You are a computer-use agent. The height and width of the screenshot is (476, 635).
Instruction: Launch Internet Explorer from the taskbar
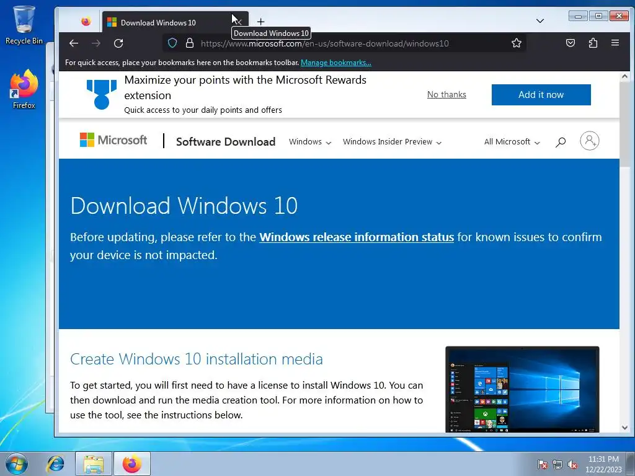[x=55, y=464]
